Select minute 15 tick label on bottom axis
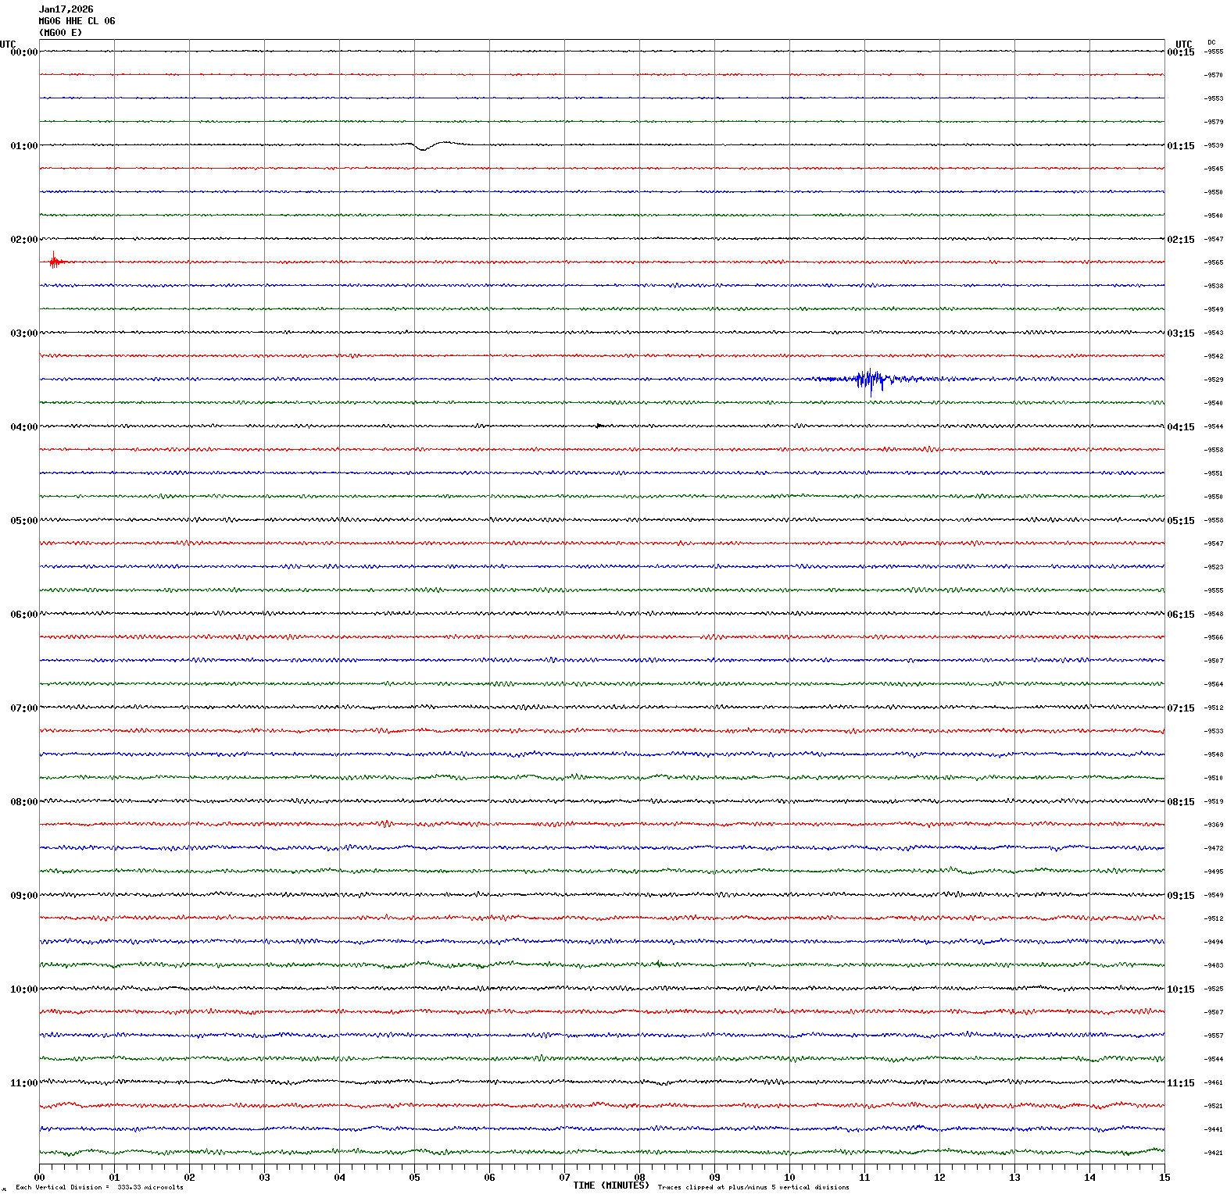This screenshot has width=1227, height=1198. point(1164,1178)
